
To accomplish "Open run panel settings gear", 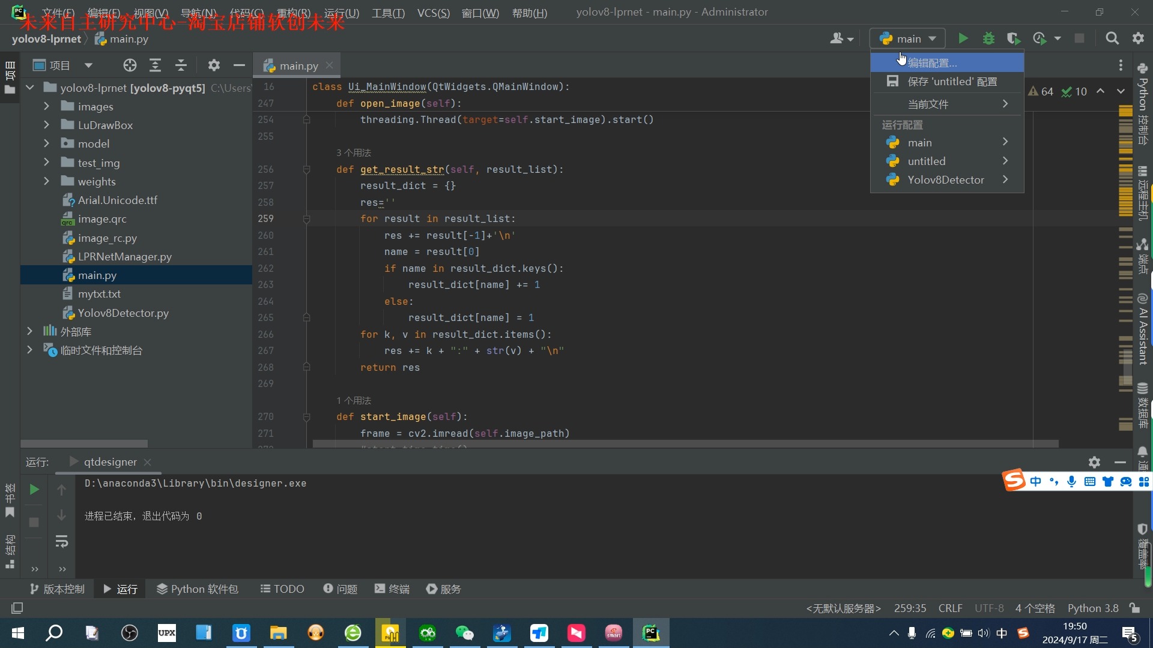I will pos(1094,462).
